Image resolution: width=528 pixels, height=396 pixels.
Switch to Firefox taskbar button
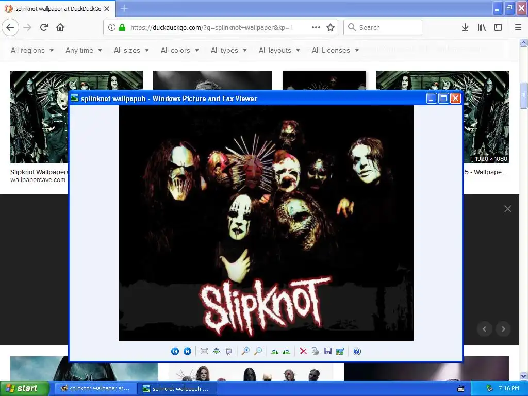95,388
